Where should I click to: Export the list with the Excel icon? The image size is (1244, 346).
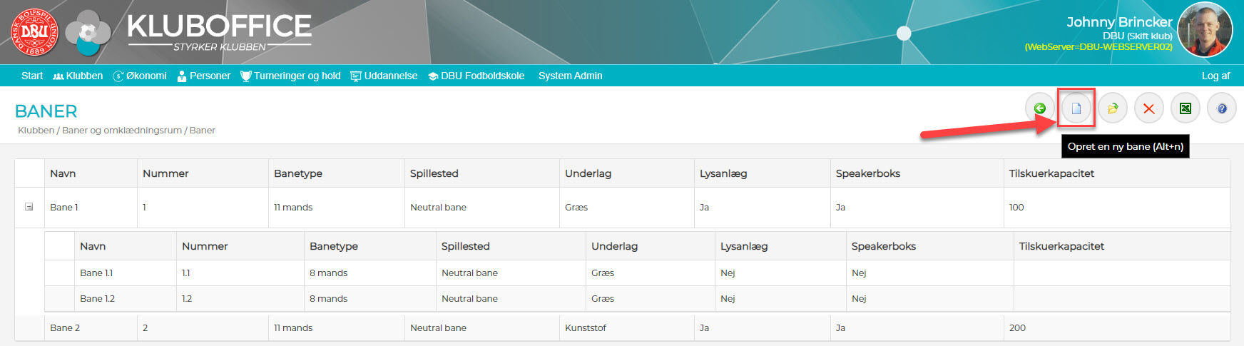tap(1186, 108)
